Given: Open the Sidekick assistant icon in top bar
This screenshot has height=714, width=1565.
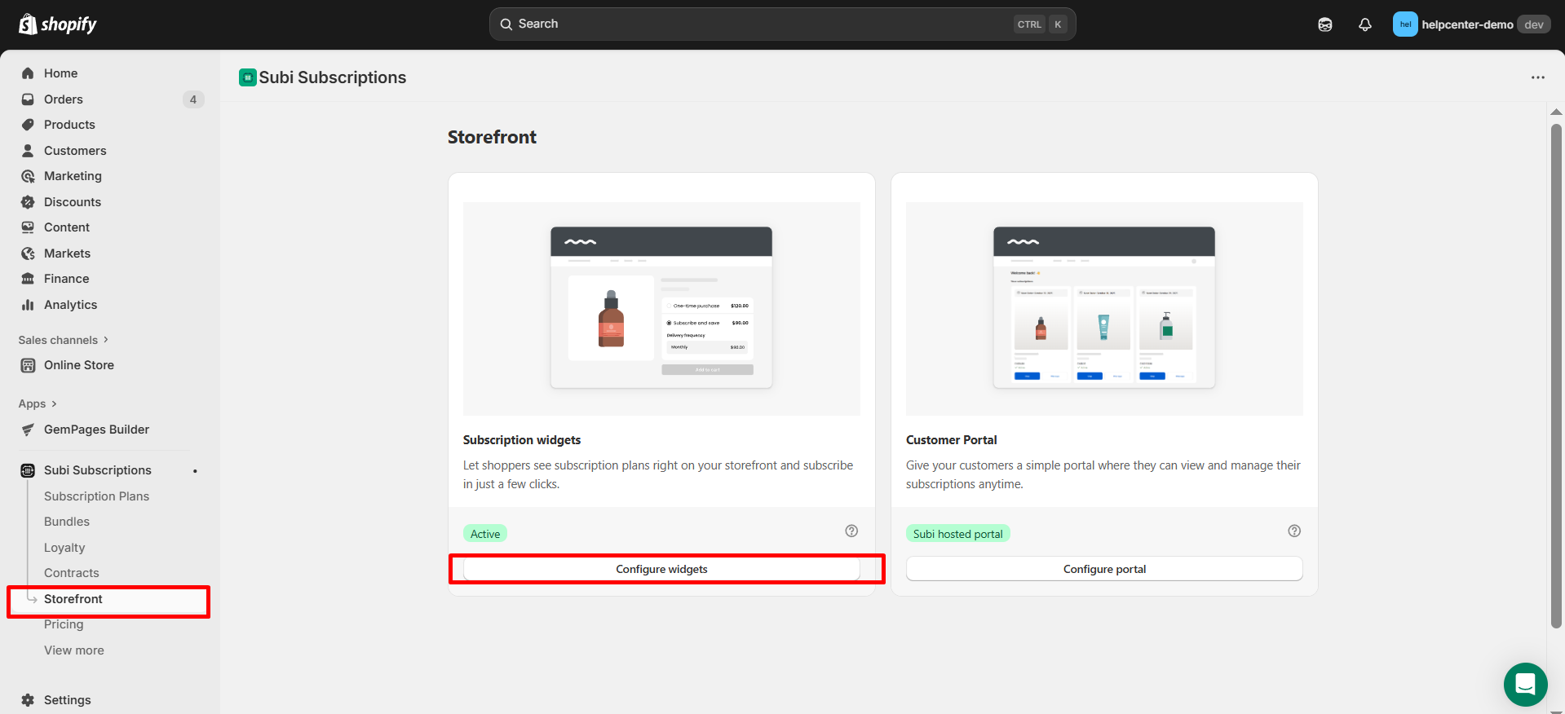Looking at the screenshot, I should pyautogui.click(x=1325, y=24).
